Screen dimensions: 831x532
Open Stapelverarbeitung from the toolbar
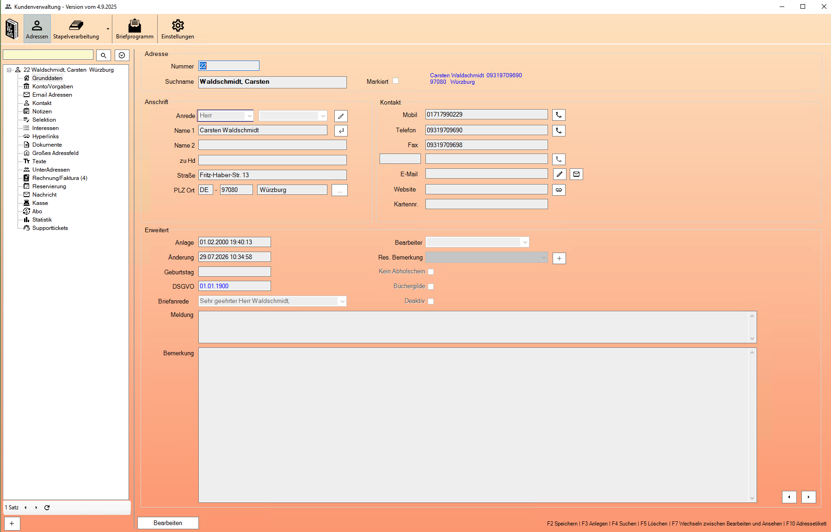pos(76,29)
